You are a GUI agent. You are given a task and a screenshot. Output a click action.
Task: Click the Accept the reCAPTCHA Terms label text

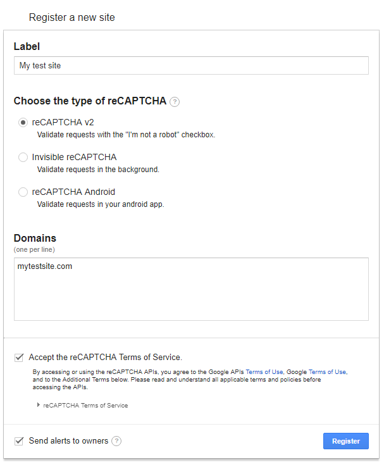(106, 358)
